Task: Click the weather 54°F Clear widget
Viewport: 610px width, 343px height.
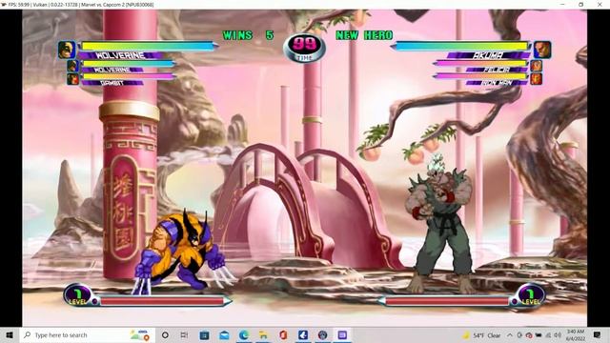Action: click(481, 334)
